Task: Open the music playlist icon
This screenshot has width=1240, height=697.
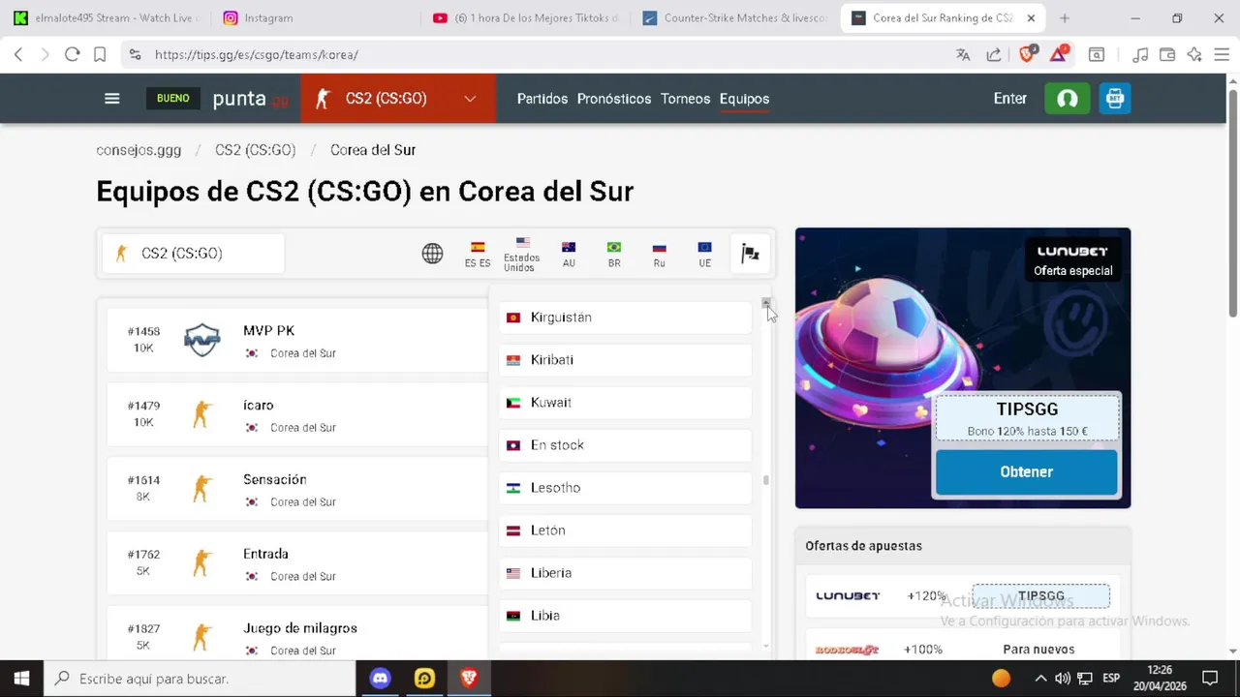Action: point(1140,55)
